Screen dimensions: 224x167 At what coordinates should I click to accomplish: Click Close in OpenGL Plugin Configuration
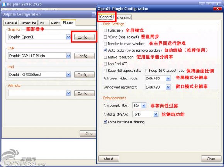[x=211, y=159]
